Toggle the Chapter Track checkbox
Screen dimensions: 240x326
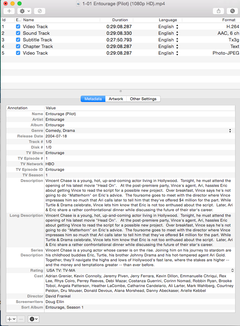(18, 46)
